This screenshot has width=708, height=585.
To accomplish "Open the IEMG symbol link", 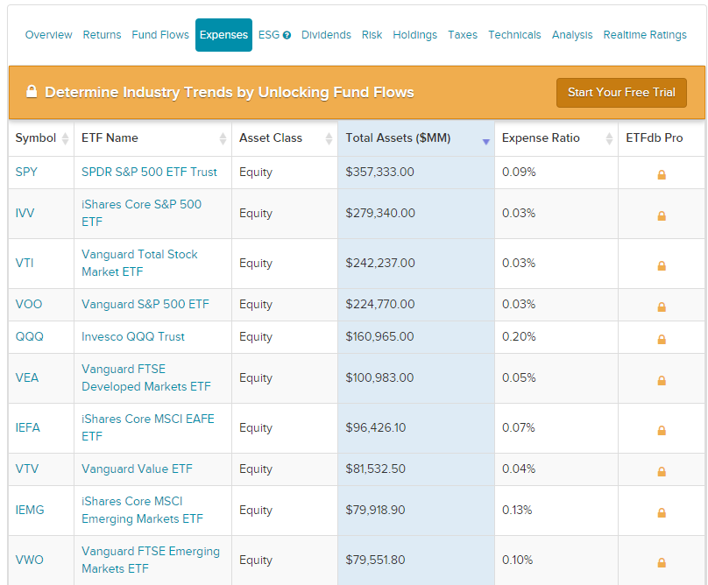I will pos(30,510).
